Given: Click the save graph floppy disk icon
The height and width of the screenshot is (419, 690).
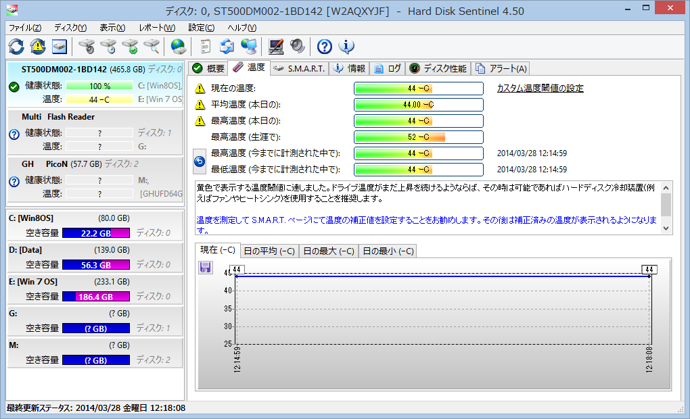Looking at the screenshot, I should tap(205, 267).
